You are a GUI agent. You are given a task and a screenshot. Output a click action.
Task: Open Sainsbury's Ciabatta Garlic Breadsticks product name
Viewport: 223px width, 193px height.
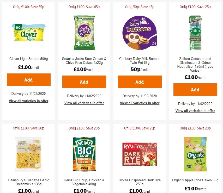[x=28, y=182]
